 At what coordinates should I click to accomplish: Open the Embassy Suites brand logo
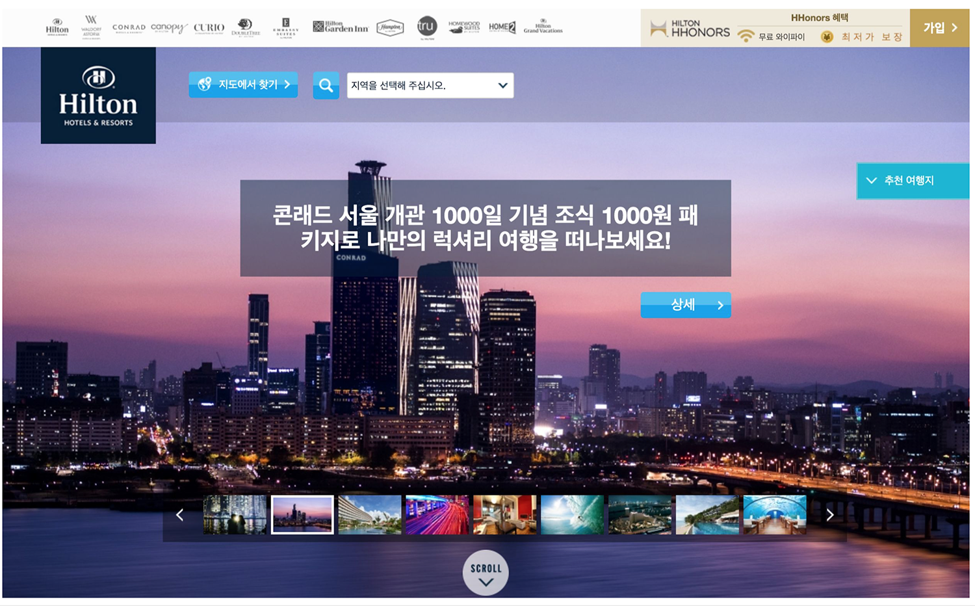tap(286, 27)
